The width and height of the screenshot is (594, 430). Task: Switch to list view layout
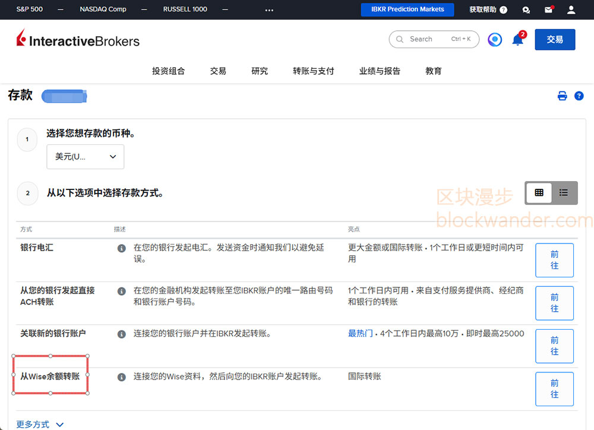click(x=564, y=193)
